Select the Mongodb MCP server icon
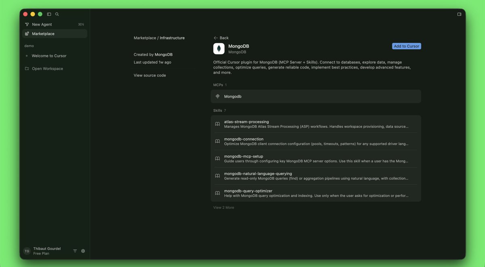The height and width of the screenshot is (267, 485). (x=217, y=96)
